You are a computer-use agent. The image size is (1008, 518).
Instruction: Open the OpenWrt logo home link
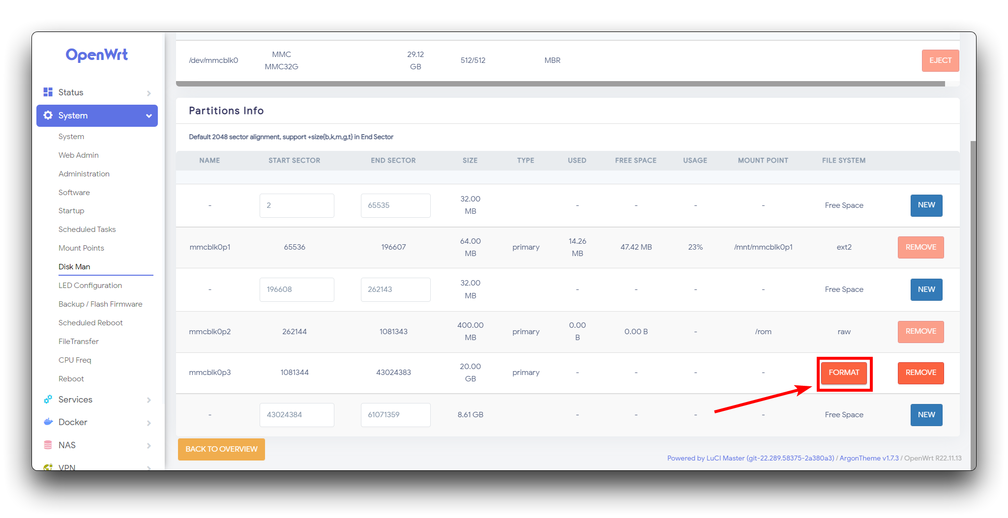tap(97, 55)
